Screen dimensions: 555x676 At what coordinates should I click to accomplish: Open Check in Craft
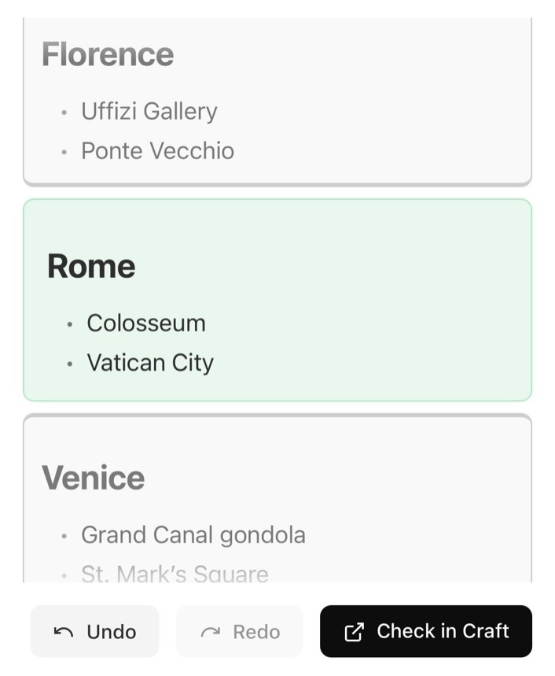[x=425, y=631]
